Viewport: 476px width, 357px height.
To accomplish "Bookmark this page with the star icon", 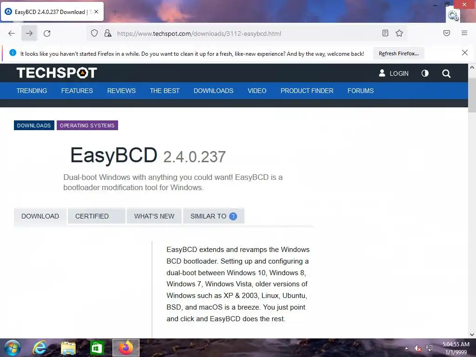I will (x=399, y=33).
